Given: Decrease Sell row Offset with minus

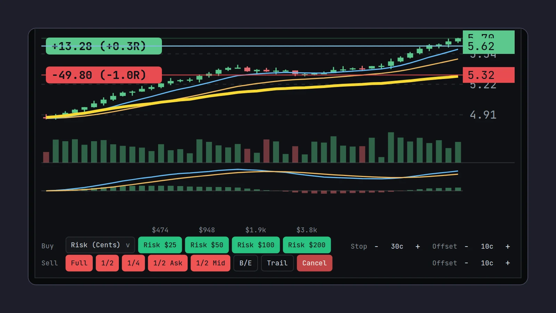Looking at the screenshot, I should [466, 263].
